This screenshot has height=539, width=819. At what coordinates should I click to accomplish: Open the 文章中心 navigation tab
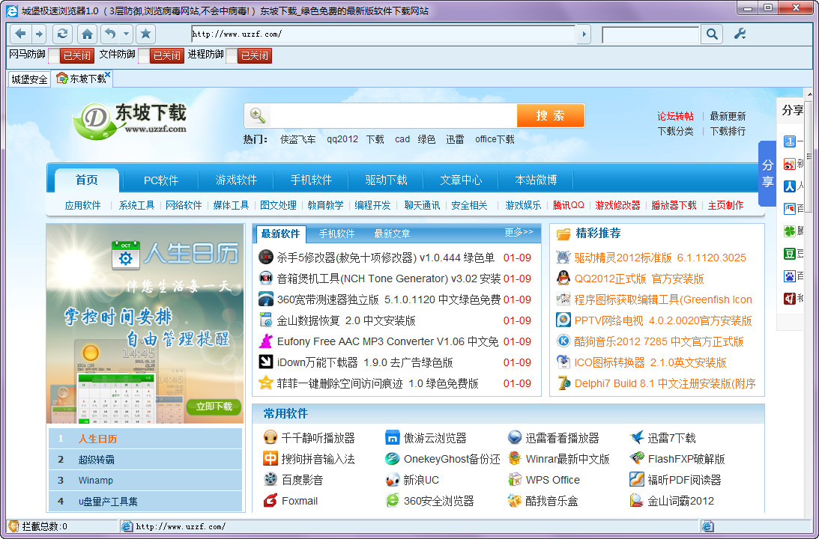(x=461, y=180)
